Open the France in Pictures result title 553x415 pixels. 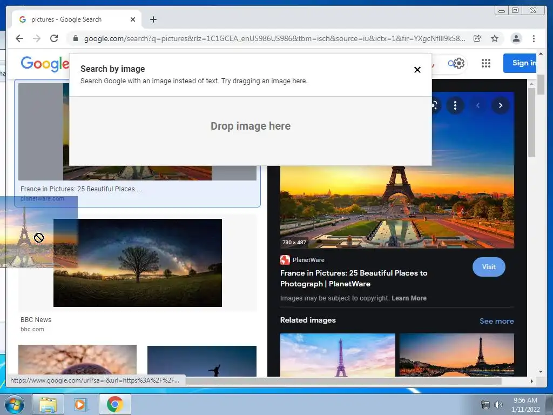(81, 189)
